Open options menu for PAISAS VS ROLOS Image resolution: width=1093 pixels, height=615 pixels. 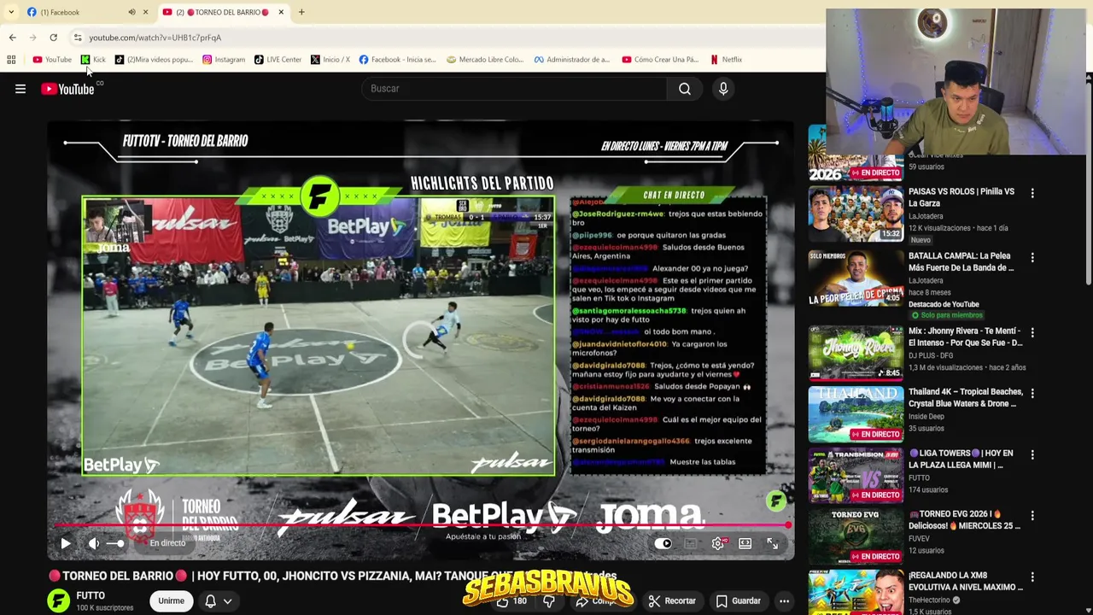click(x=1032, y=194)
